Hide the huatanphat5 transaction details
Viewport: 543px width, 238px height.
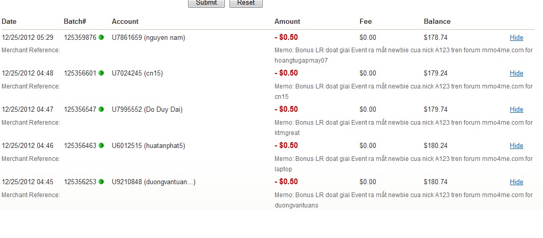(x=516, y=146)
